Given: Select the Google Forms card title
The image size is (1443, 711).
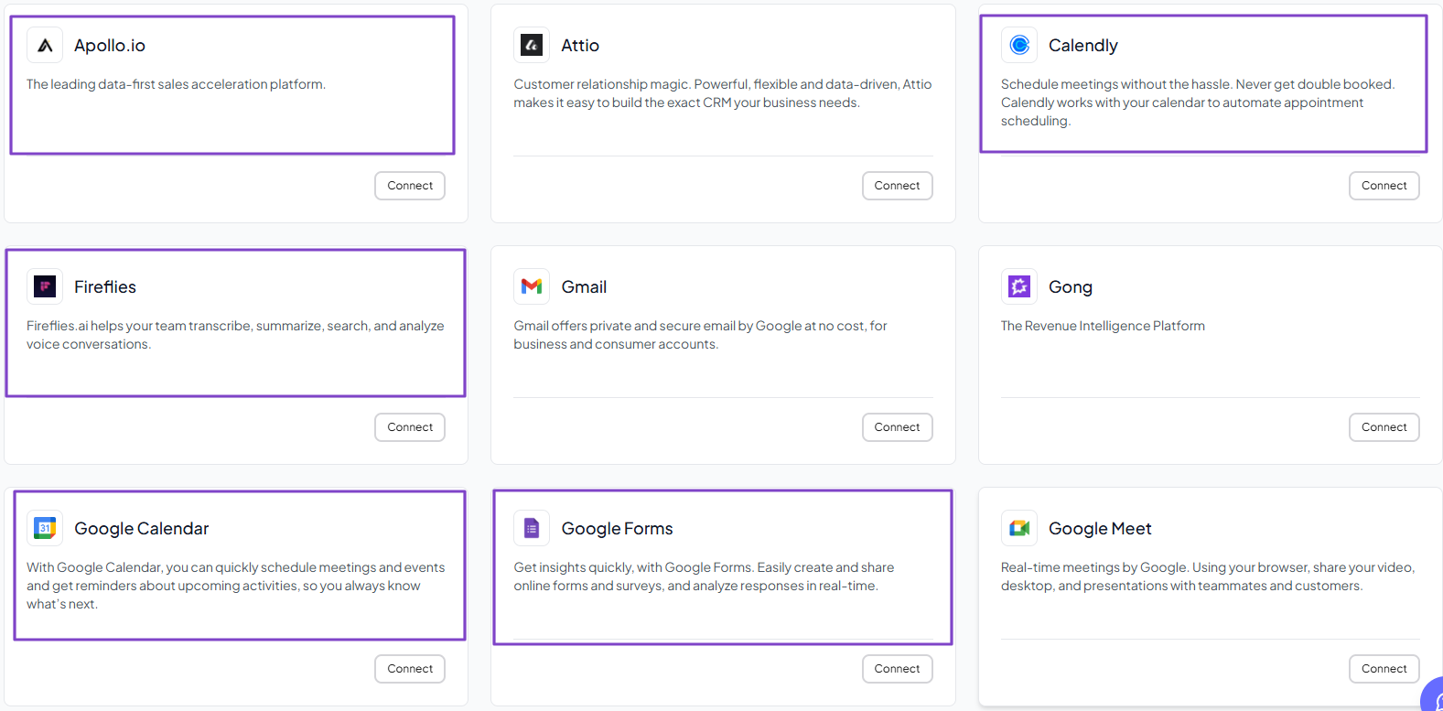Looking at the screenshot, I should (617, 529).
